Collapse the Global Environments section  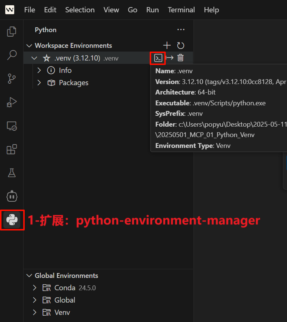pyautogui.click(x=30, y=276)
